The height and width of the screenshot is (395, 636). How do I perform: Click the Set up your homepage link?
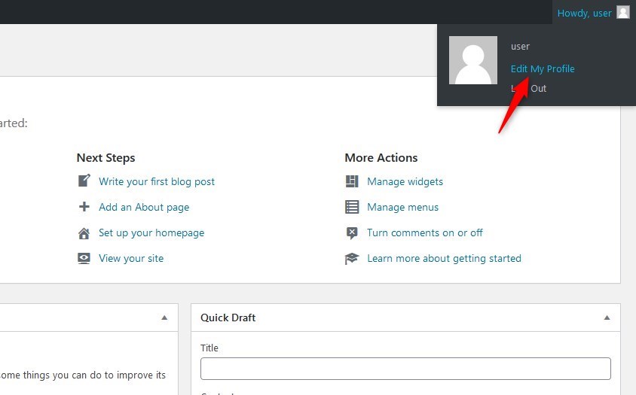pyautogui.click(x=151, y=232)
